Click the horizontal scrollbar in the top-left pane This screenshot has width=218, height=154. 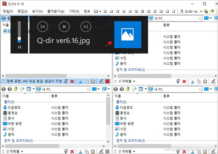pos(36,76)
